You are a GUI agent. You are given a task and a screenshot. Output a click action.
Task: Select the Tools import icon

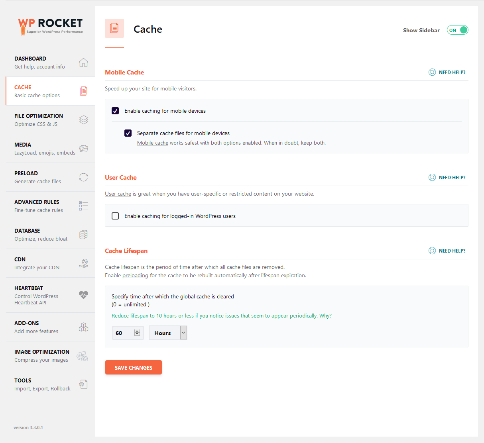coord(83,384)
